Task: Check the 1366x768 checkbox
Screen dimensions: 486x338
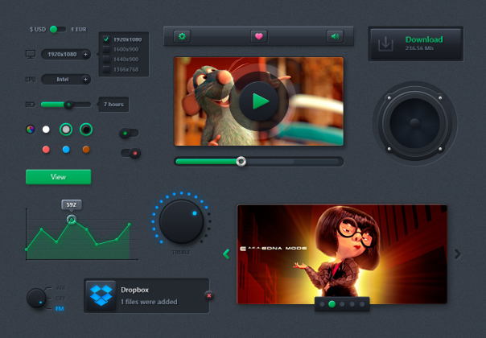Action: [x=106, y=69]
